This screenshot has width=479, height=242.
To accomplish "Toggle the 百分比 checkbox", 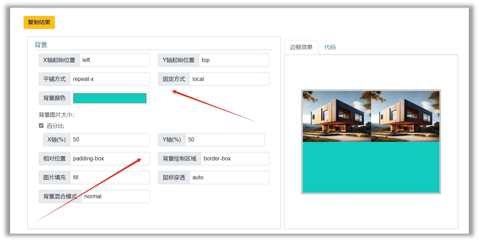I will pos(41,126).
